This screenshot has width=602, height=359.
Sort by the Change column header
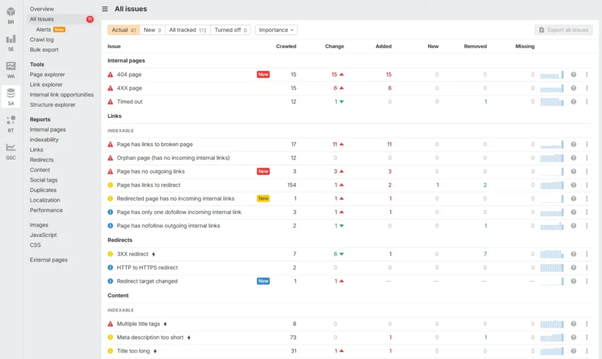(x=335, y=46)
